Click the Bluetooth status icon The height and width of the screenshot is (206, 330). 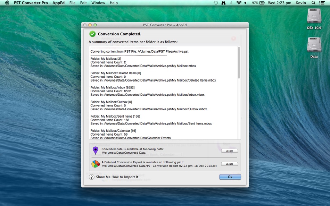[x=231, y=3]
